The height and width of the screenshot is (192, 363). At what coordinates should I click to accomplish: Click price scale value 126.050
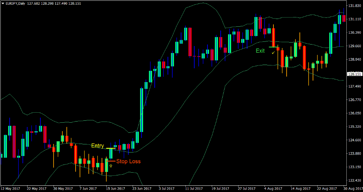[x=354, y=113]
